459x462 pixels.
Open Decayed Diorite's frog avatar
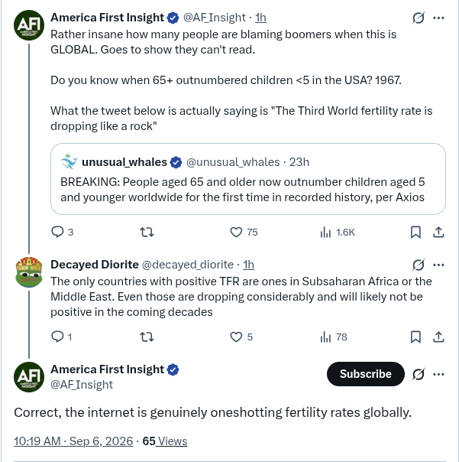point(29,272)
